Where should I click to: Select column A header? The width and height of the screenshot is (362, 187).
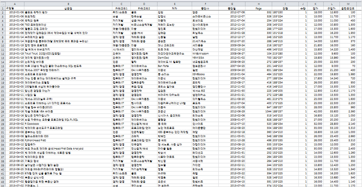[x=15, y=4]
